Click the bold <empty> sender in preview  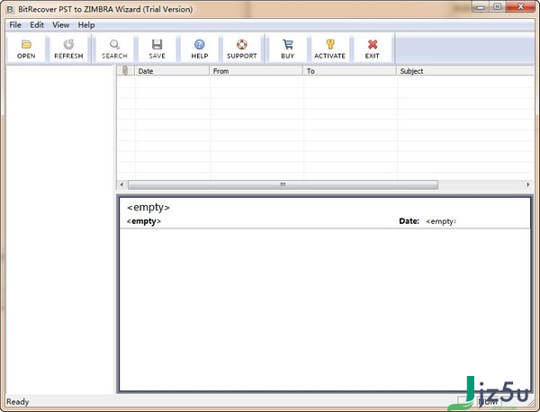click(x=144, y=221)
